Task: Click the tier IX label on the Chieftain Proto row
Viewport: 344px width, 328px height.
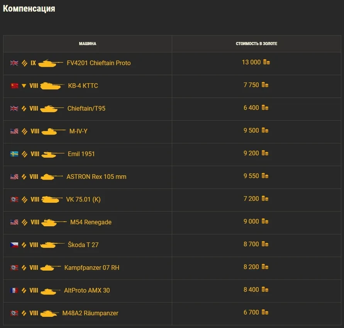Action: (33, 63)
